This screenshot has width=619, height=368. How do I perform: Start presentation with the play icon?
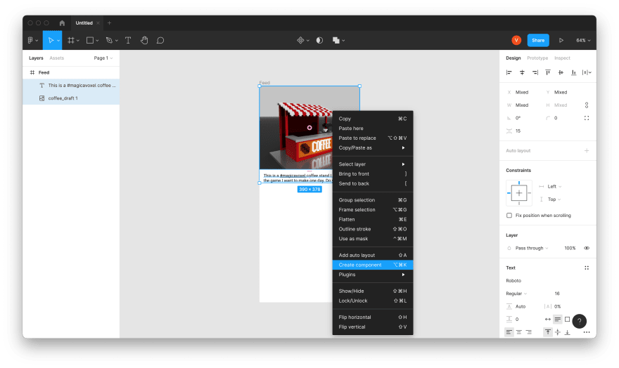click(x=561, y=40)
